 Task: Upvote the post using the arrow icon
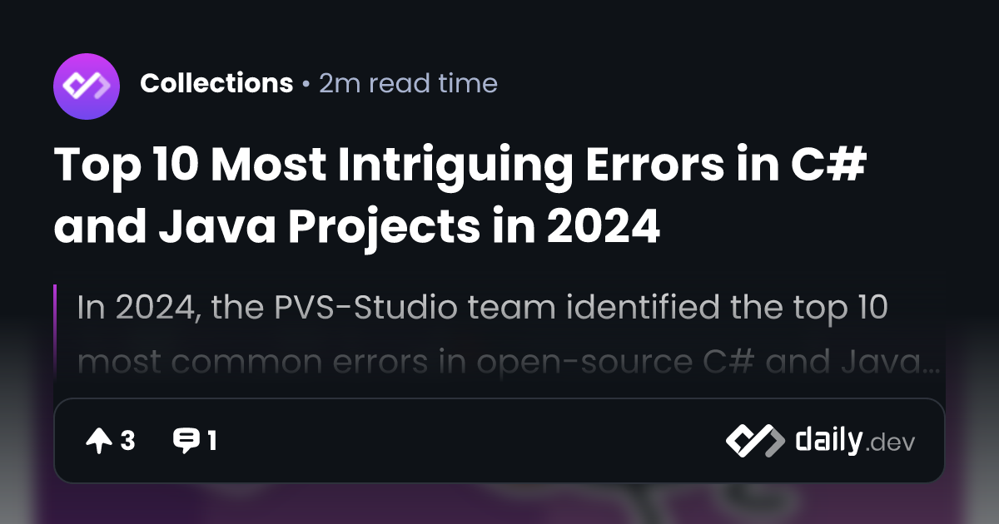pos(98,441)
